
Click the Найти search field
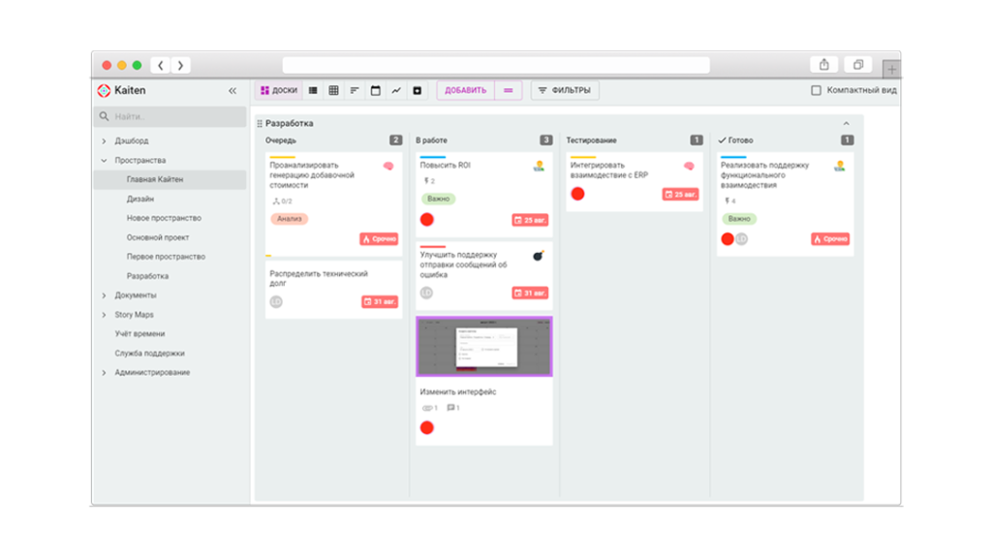point(170,117)
